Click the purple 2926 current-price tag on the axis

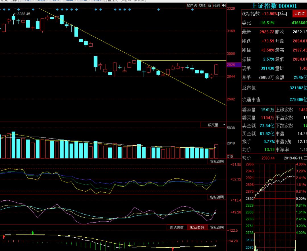tap(234, 65)
